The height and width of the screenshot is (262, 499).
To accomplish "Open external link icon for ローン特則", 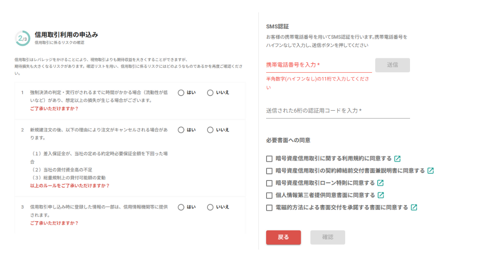I will [x=380, y=183].
